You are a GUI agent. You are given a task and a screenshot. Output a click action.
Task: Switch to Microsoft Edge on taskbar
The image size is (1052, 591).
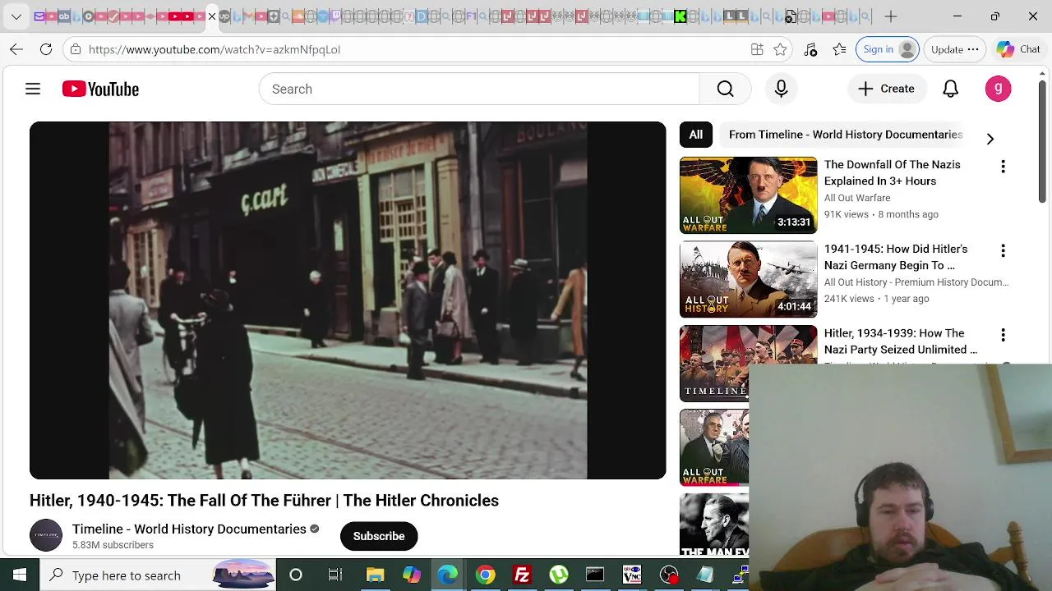(448, 575)
